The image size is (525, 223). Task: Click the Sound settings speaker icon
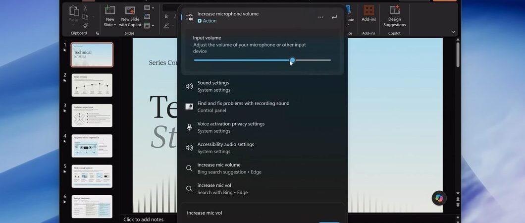189,86
